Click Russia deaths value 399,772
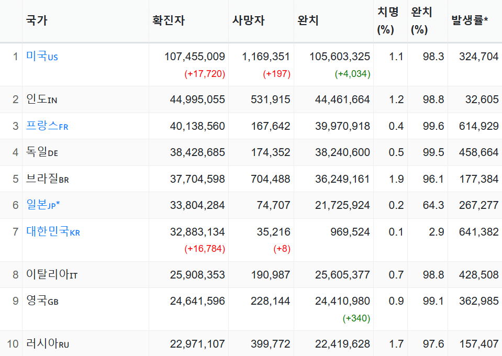502x356 pixels. (x=271, y=344)
